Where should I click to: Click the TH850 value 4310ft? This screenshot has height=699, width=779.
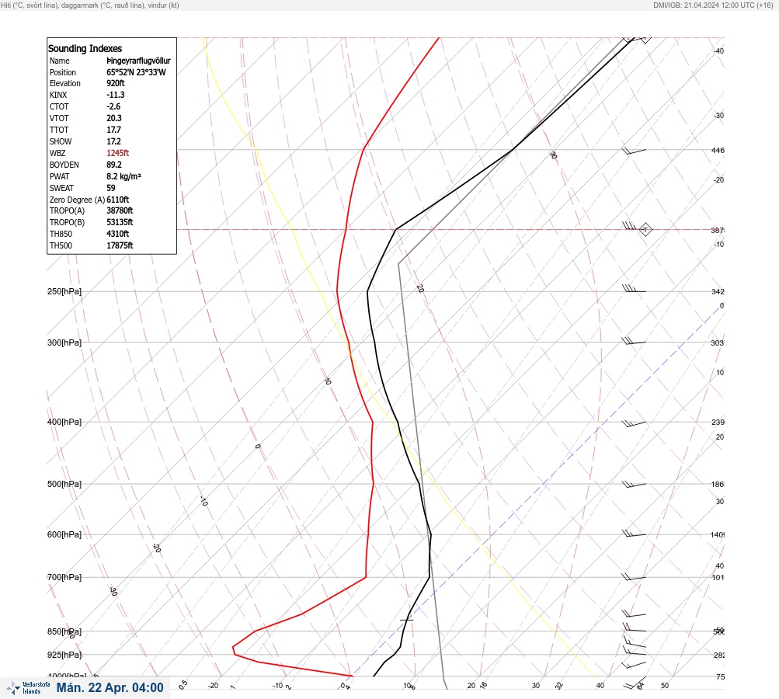point(118,234)
